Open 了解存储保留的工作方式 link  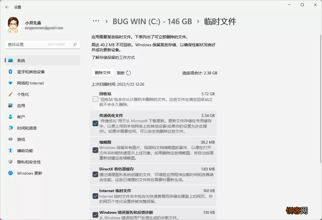pyautogui.click(x=113, y=58)
